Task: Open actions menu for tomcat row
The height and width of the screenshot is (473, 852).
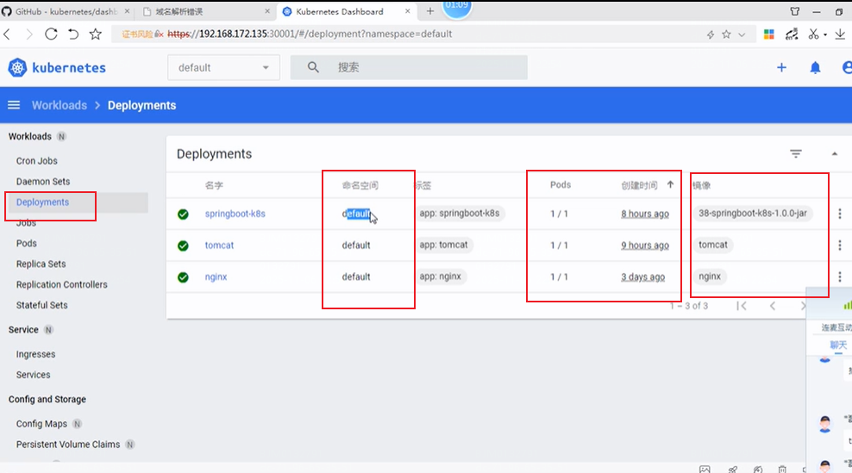Action: point(840,245)
